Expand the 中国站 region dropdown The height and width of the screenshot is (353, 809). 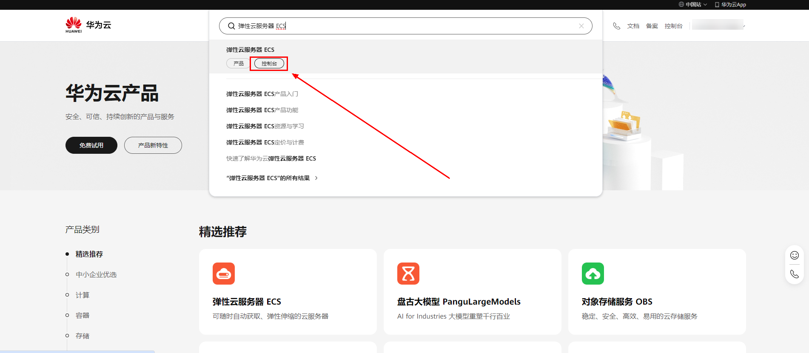[693, 5]
